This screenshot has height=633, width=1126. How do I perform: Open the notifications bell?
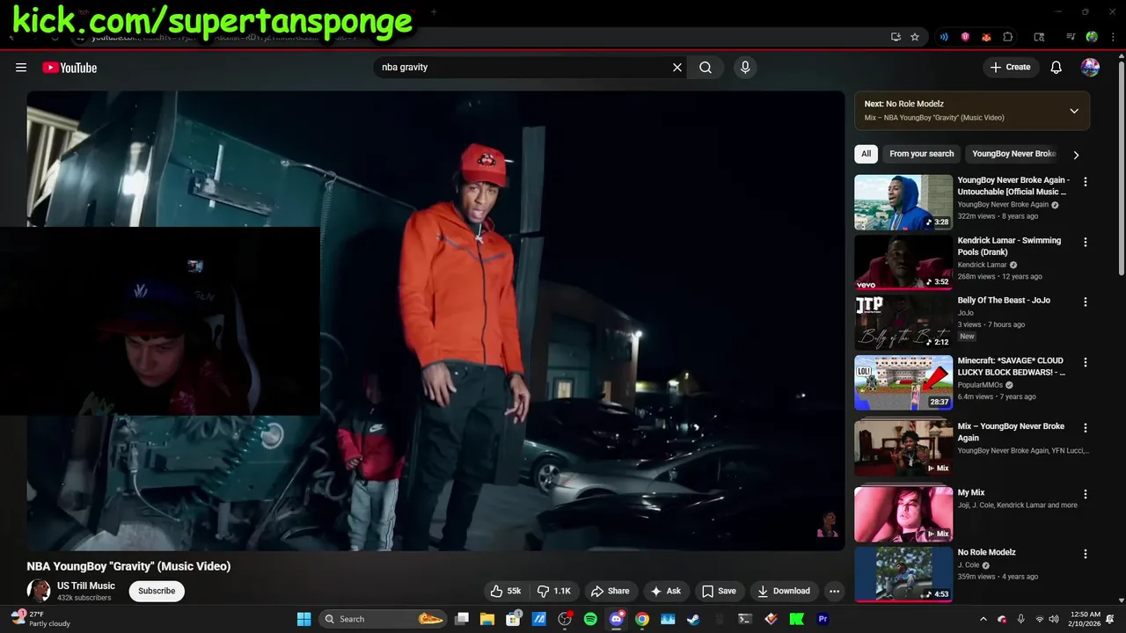tap(1057, 68)
